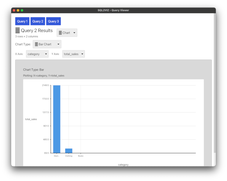Click the Elect... label on the x-axis
This screenshot has height=181, width=227.
click(x=57, y=156)
